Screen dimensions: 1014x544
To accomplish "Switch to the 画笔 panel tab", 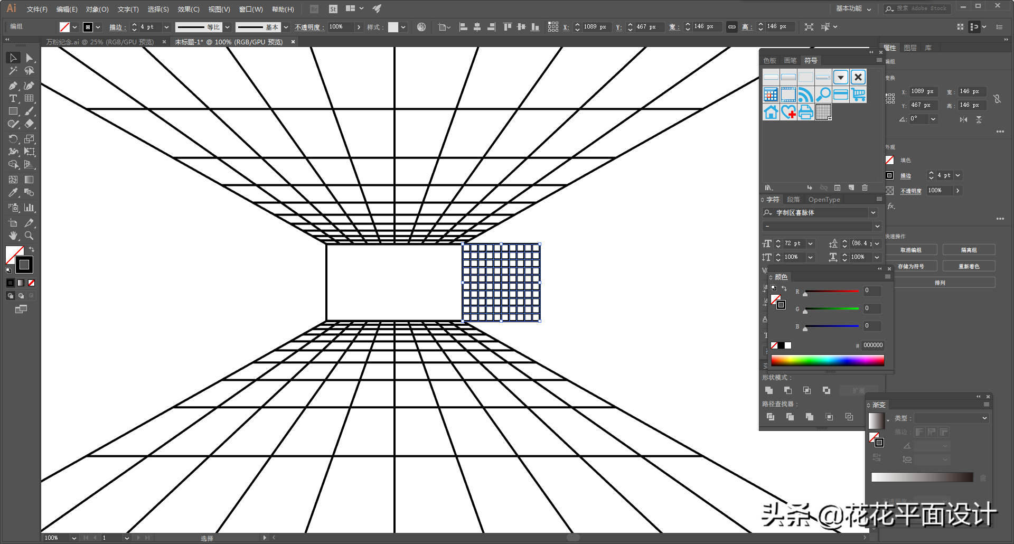I will (790, 61).
